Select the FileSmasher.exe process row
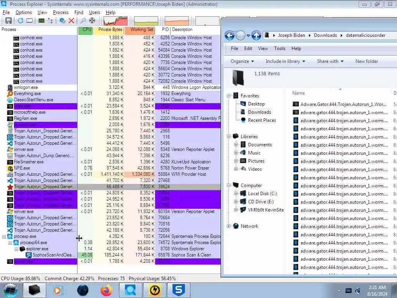Screen dimensions: 397x298 [110, 162]
